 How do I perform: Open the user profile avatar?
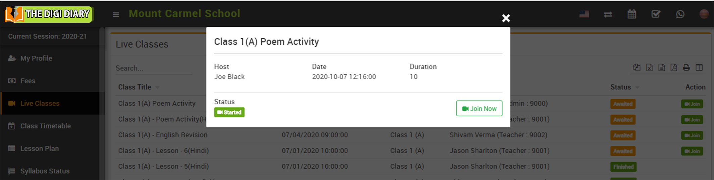pyautogui.click(x=704, y=14)
